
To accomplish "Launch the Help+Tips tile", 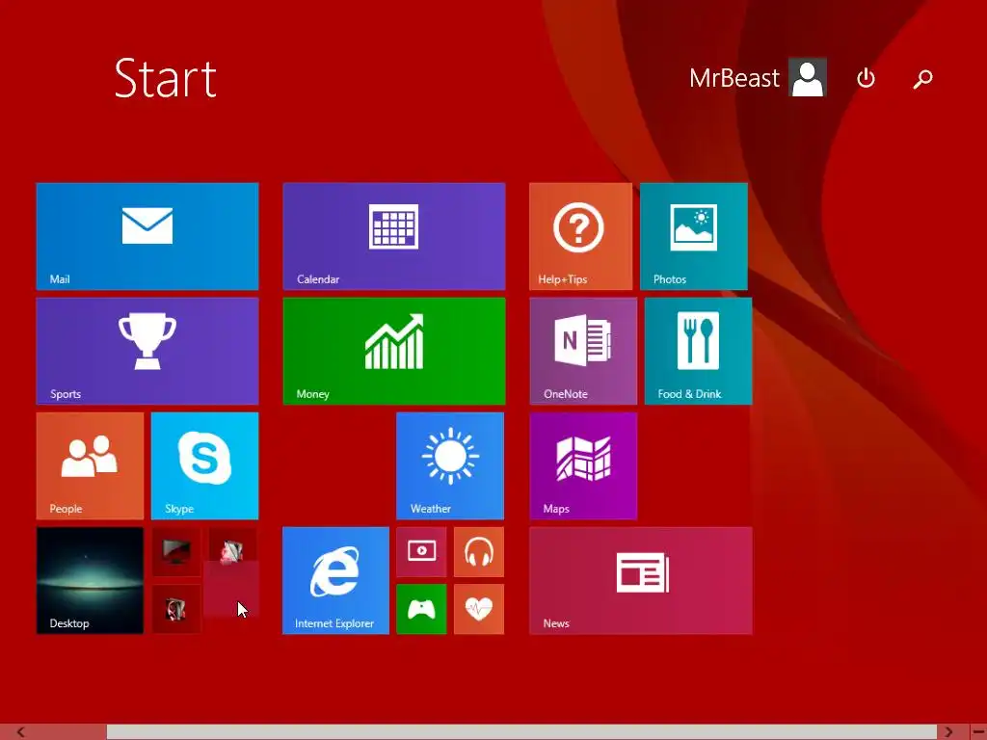I will pos(580,237).
